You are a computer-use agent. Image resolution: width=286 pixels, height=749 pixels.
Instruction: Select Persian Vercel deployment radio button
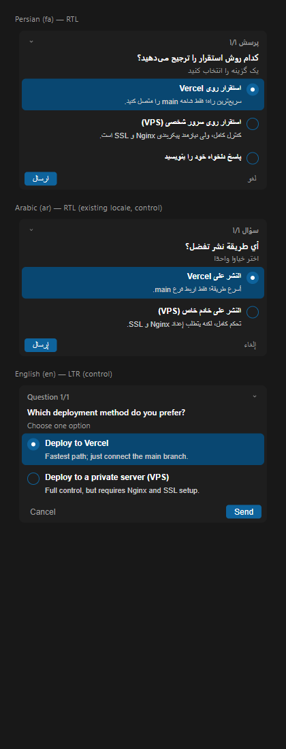tap(253, 89)
